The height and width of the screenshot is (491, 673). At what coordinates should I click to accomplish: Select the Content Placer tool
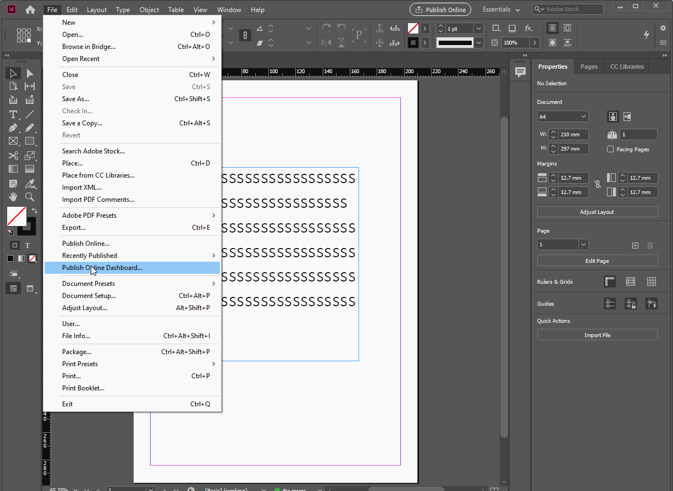(30, 100)
